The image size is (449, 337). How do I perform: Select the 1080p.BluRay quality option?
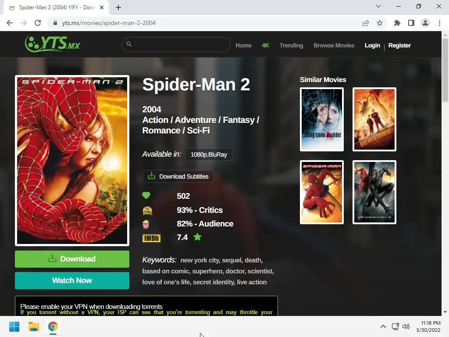tap(209, 154)
